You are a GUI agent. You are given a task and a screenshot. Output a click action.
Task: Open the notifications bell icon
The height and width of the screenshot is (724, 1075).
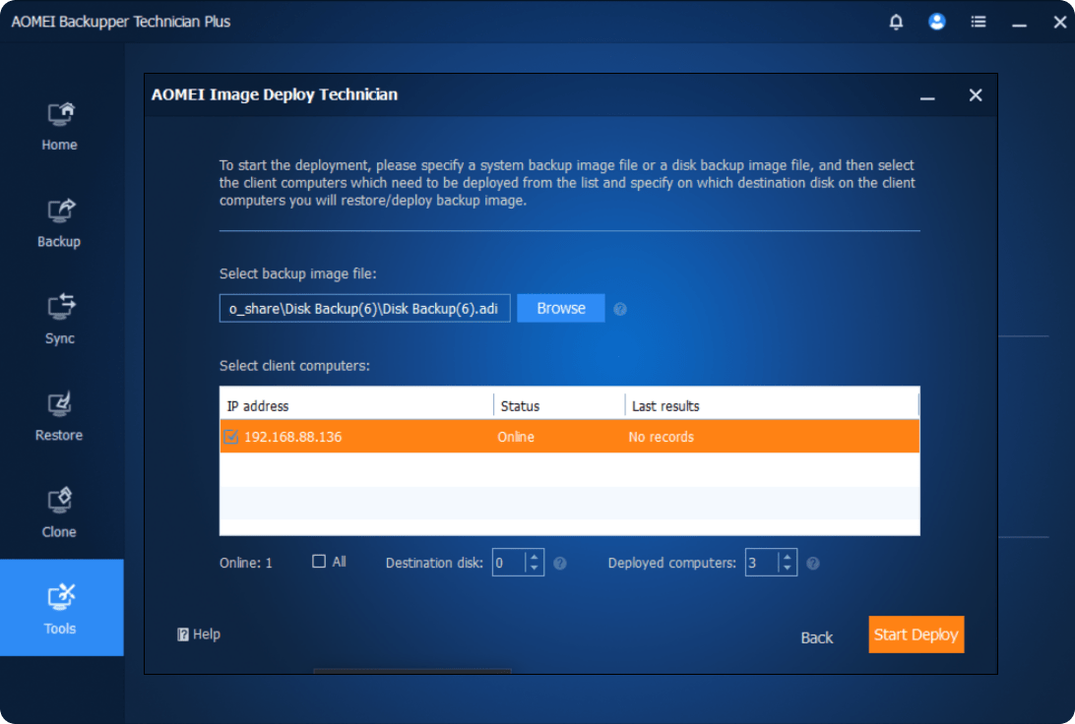[x=896, y=22]
